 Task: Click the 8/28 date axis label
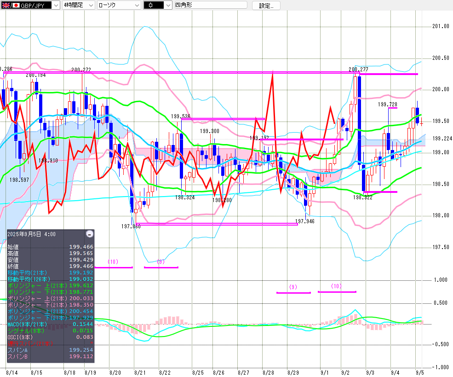coord(268,373)
